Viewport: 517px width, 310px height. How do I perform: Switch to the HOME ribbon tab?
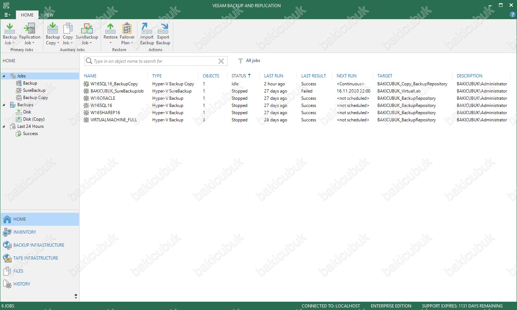pos(27,15)
